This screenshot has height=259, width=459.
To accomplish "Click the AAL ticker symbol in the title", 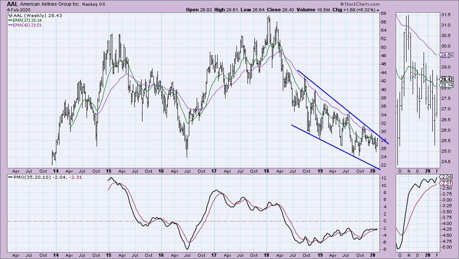I will point(13,4).
